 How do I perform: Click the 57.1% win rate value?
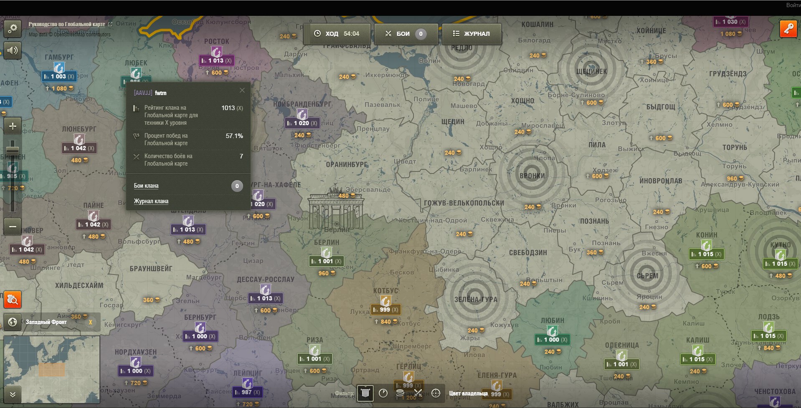(x=234, y=136)
